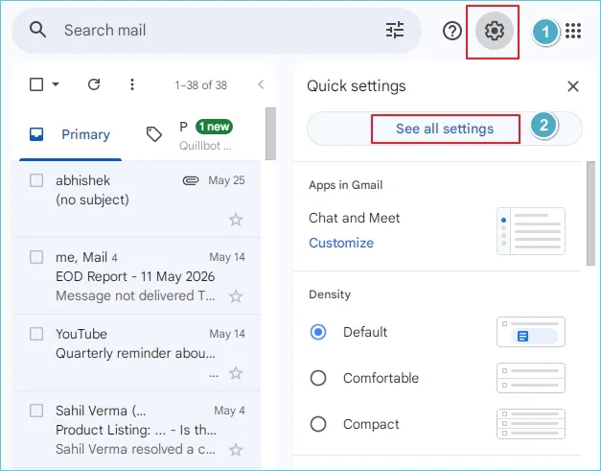Screen dimensions: 601x471
Task: Star the YouTube email
Action: pyautogui.click(x=236, y=373)
